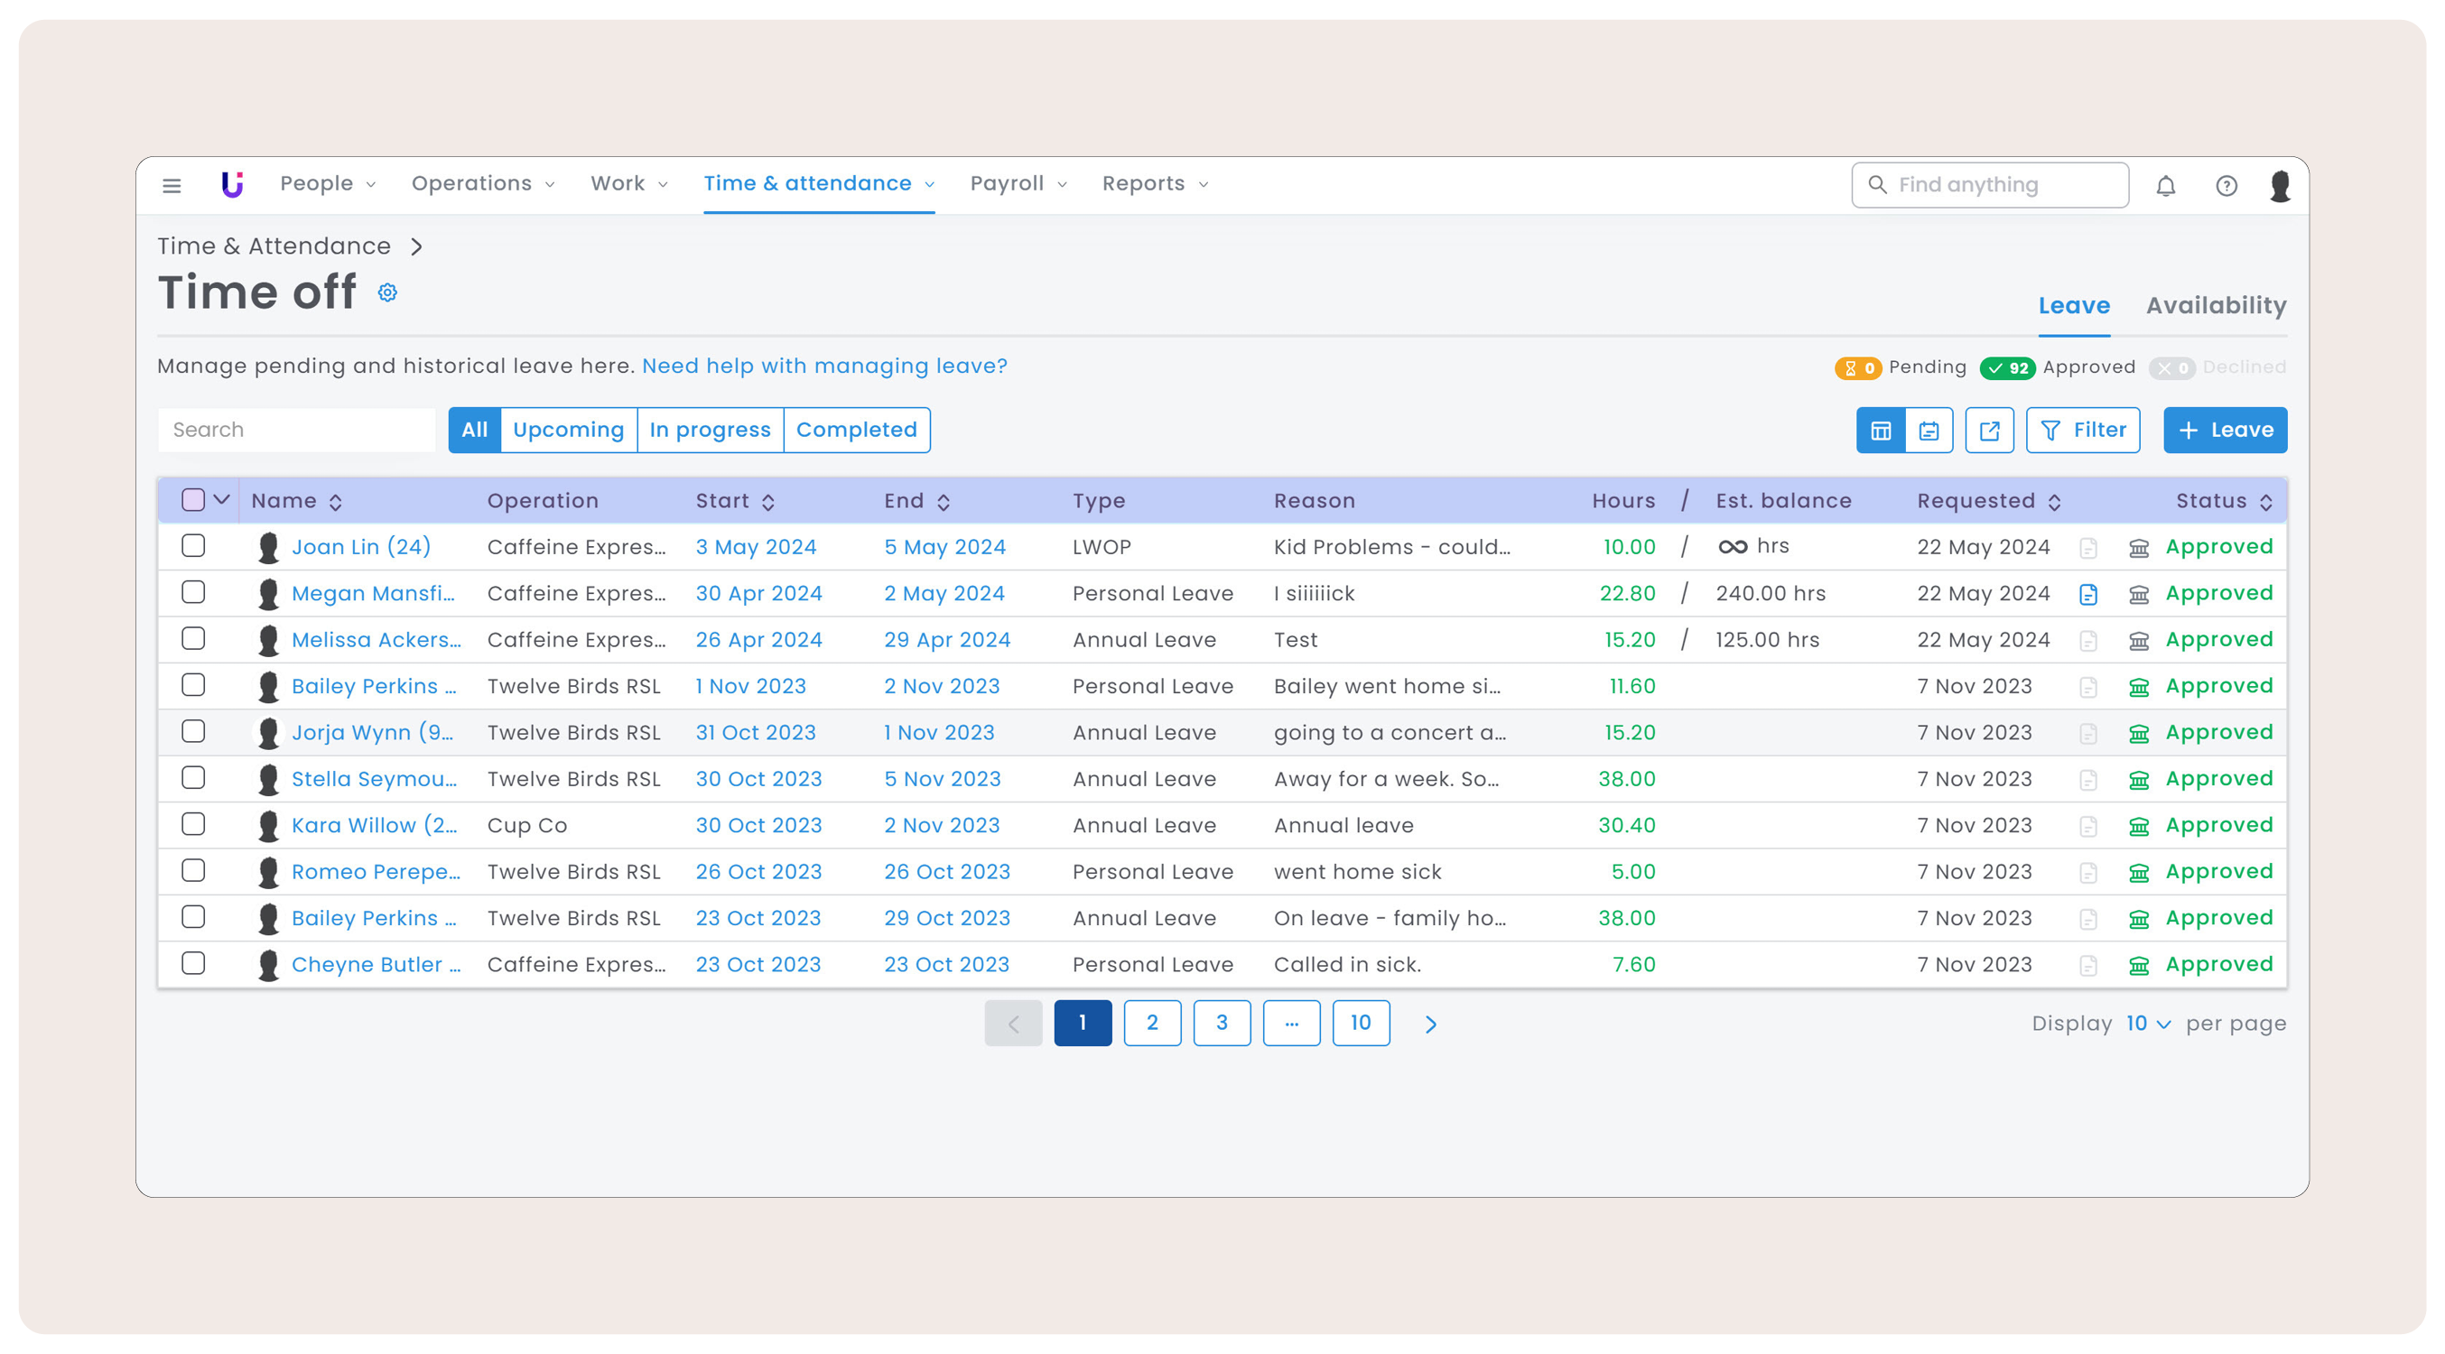Open the managing leave help link
Image resolution: width=2445 pixels, height=1354 pixels.
click(823, 366)
